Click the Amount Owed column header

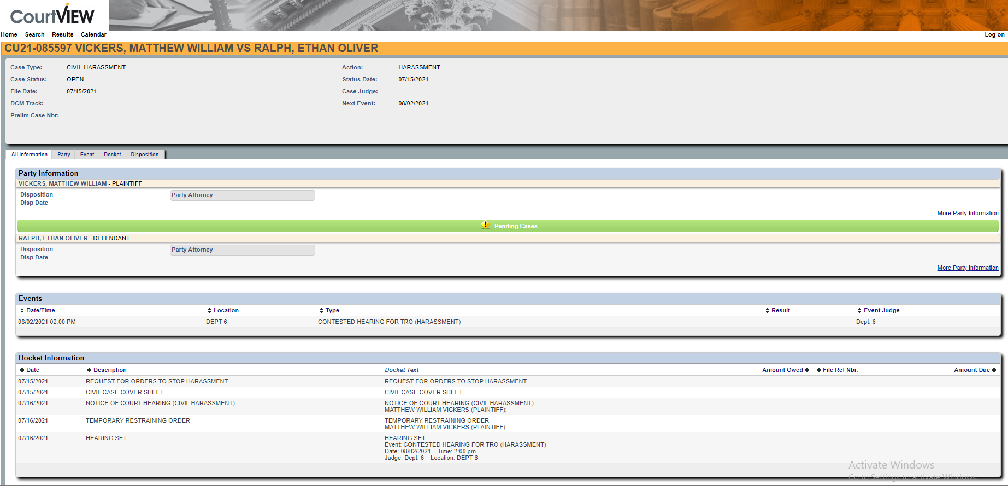782,370
